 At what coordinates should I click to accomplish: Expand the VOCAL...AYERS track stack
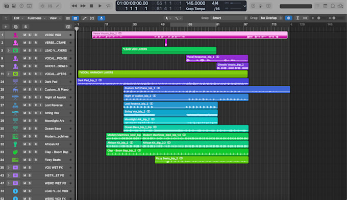coord(8,74)
